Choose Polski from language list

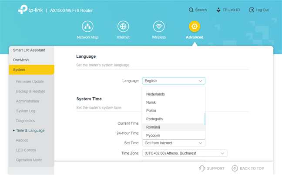(174, 111)
